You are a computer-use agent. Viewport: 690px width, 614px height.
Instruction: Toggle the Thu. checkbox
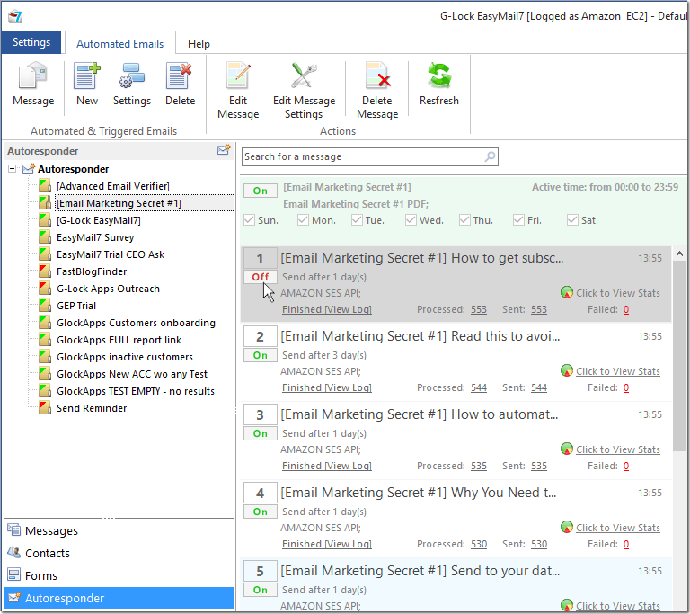point(464,219)
